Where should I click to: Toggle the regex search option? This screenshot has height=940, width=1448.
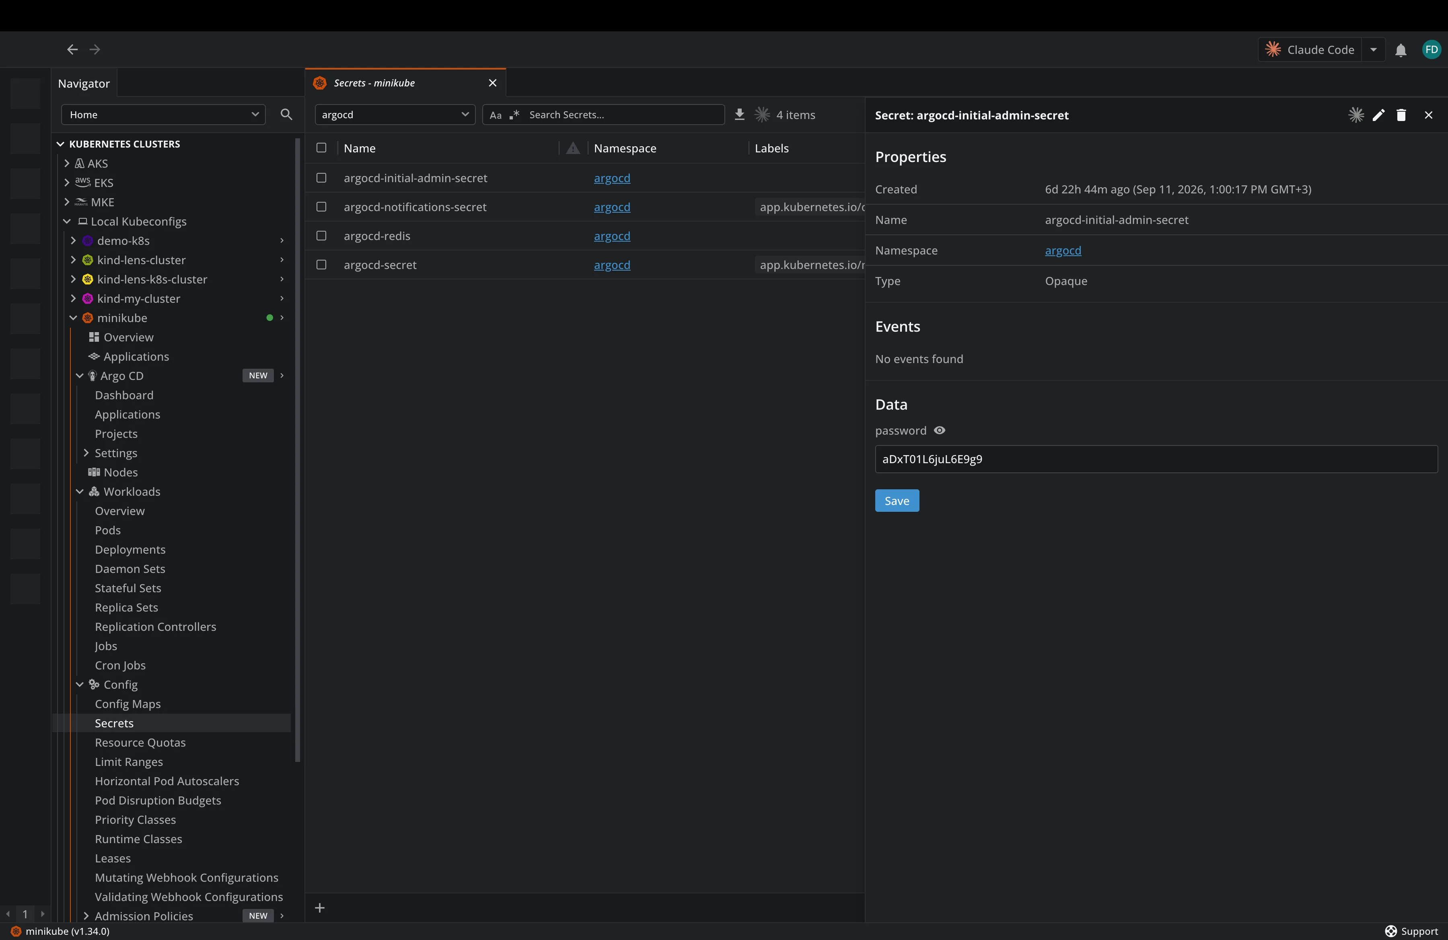pos(515,114)
